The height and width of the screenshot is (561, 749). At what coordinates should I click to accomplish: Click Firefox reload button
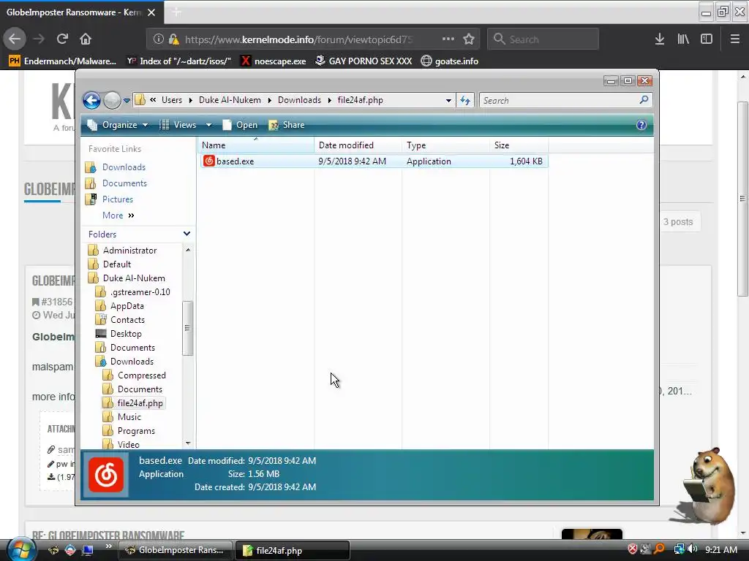coord(62,39)
